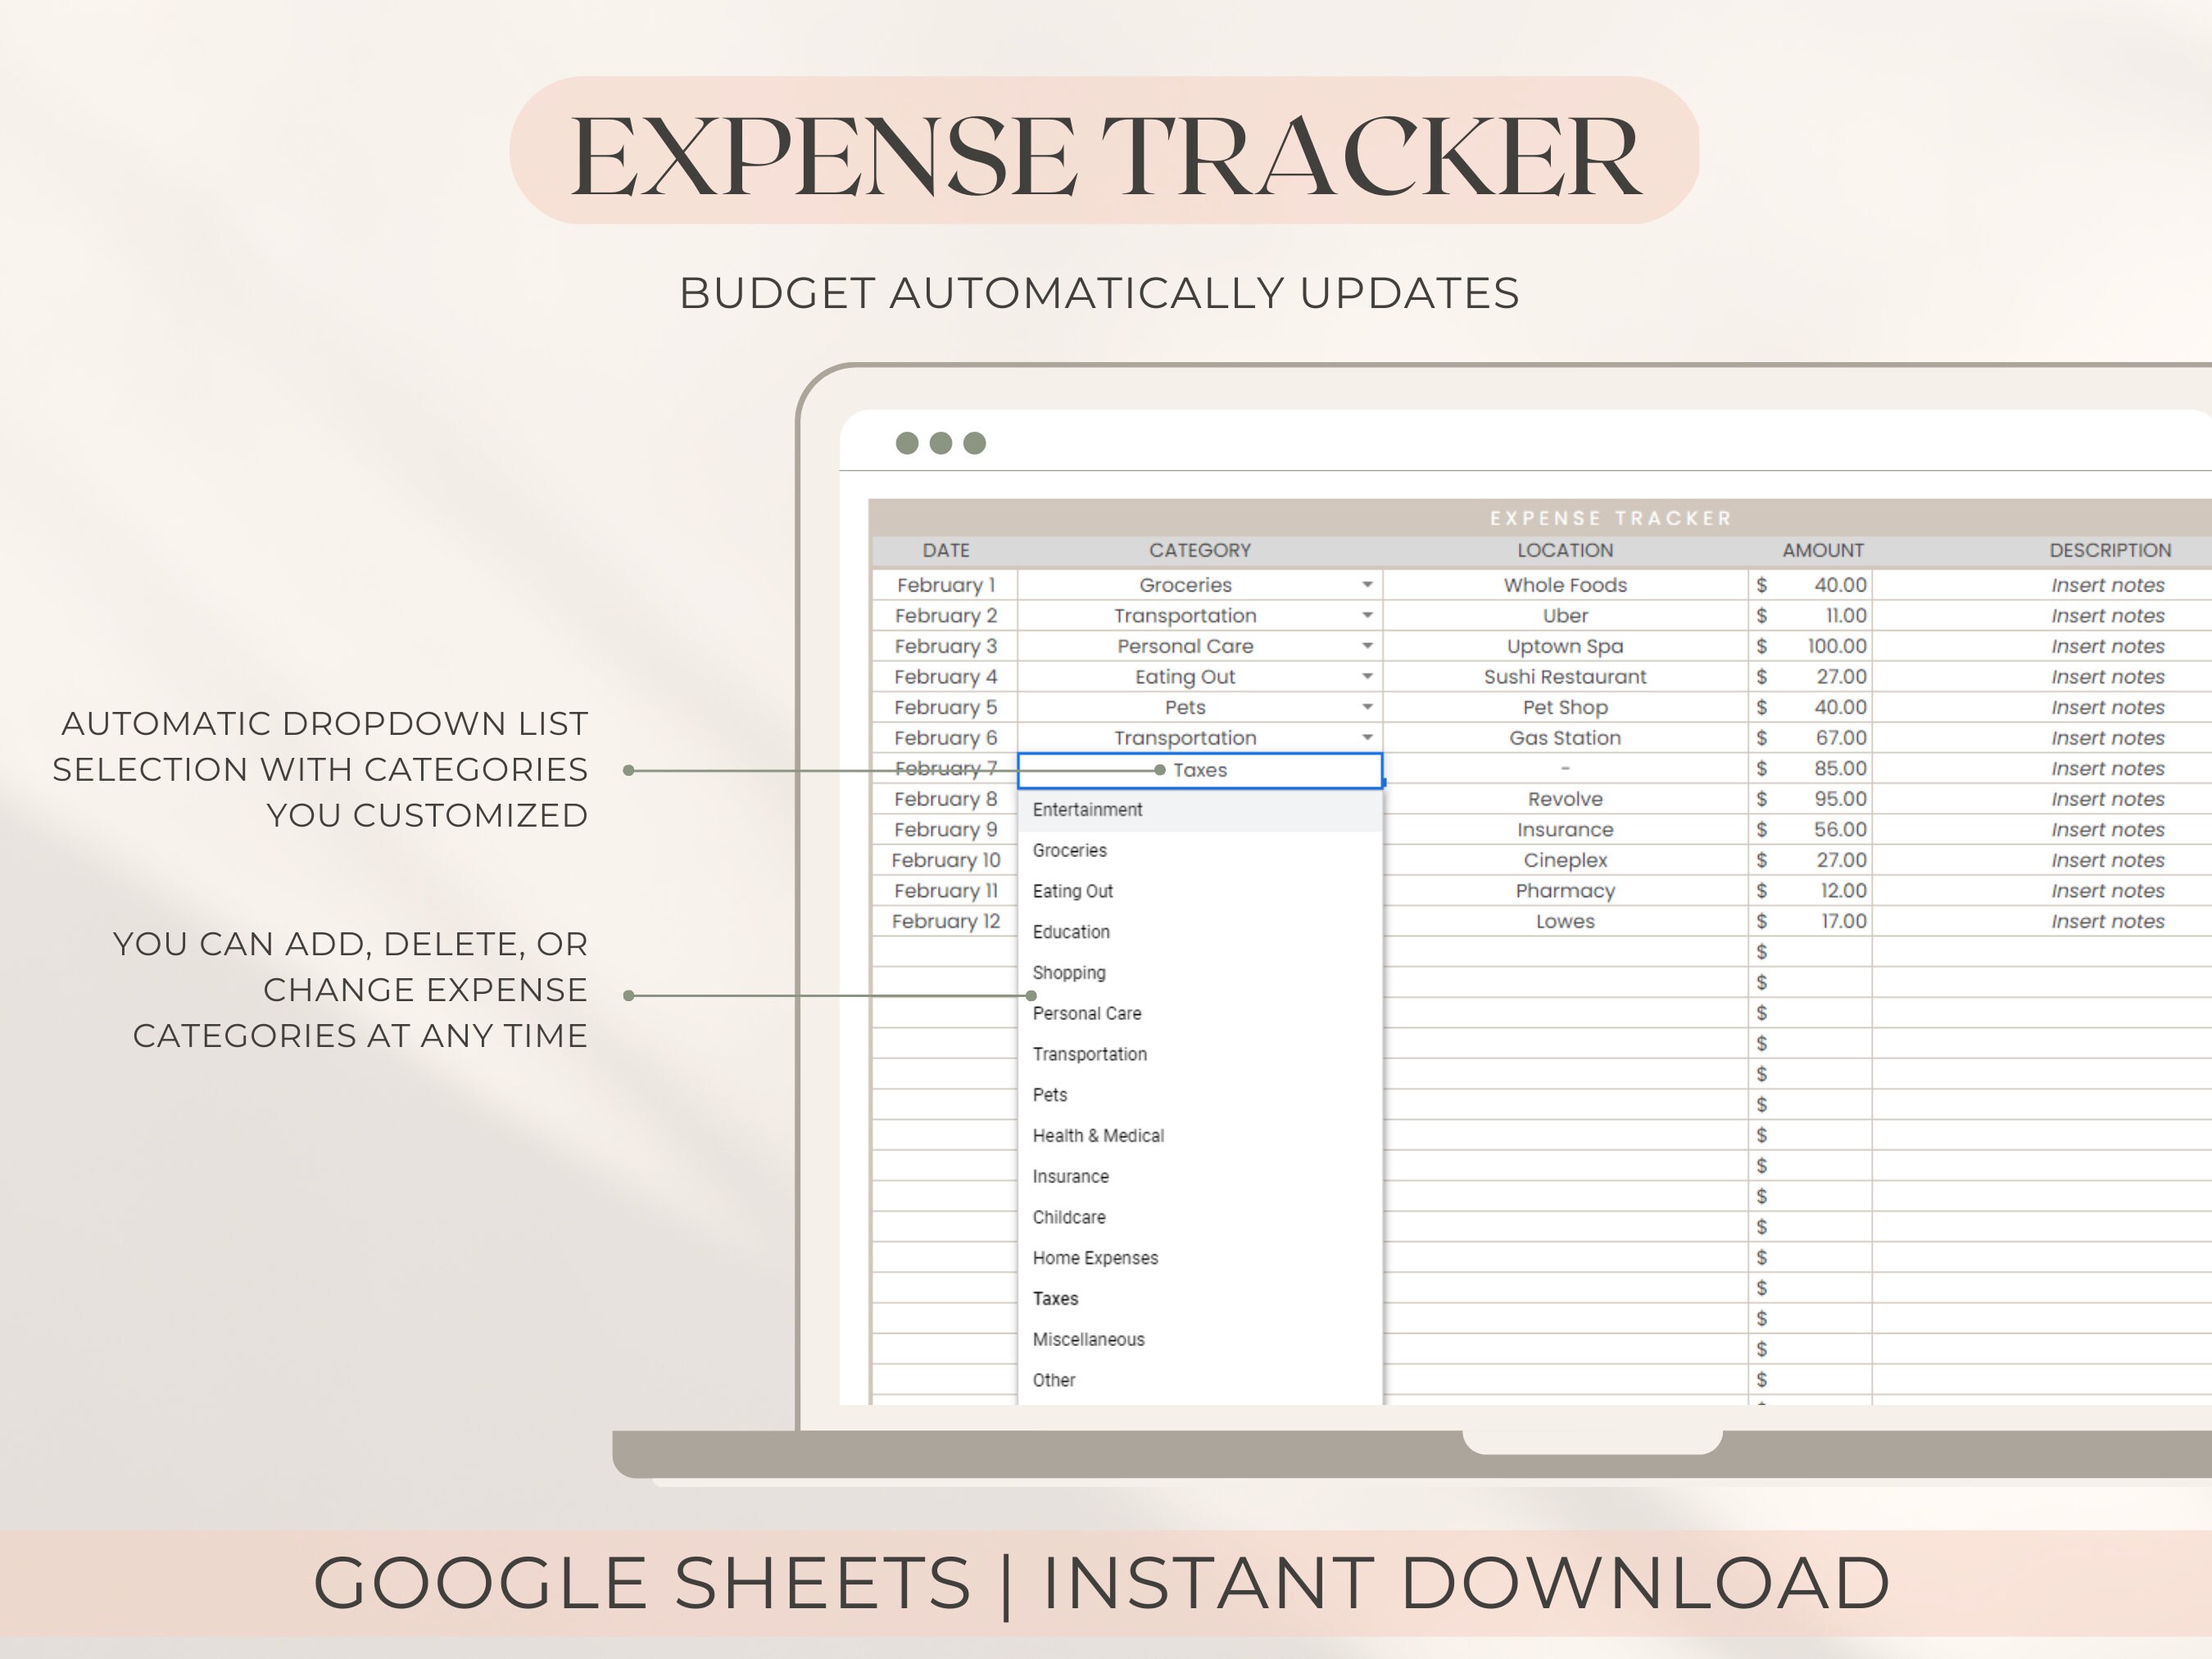Select Eating Out in the dropdown list
This screenshot has width=2212, height=1659.
click(x=1200, y=891)
